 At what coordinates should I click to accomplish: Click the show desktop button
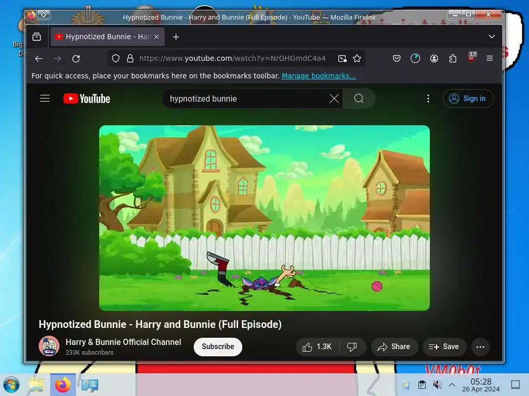point(516,385)
